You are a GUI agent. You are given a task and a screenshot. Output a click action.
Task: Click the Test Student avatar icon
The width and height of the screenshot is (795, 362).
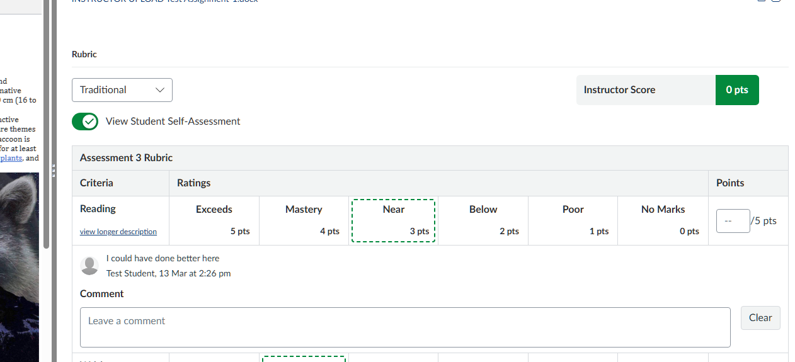click(x=90, y=266)
